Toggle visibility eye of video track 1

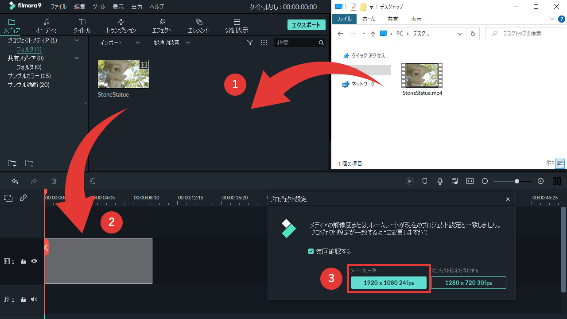pos(34,261)
